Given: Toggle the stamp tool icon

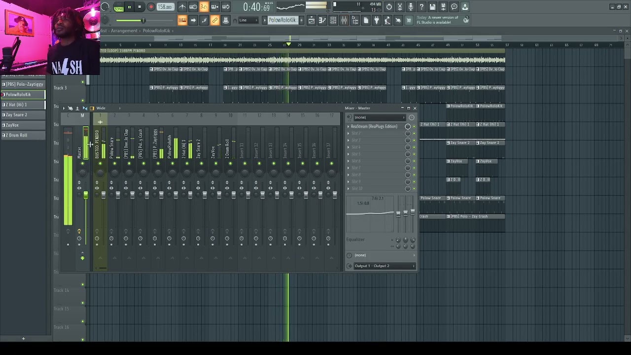Looking at the screenshot, I should (x=226, y=20).
